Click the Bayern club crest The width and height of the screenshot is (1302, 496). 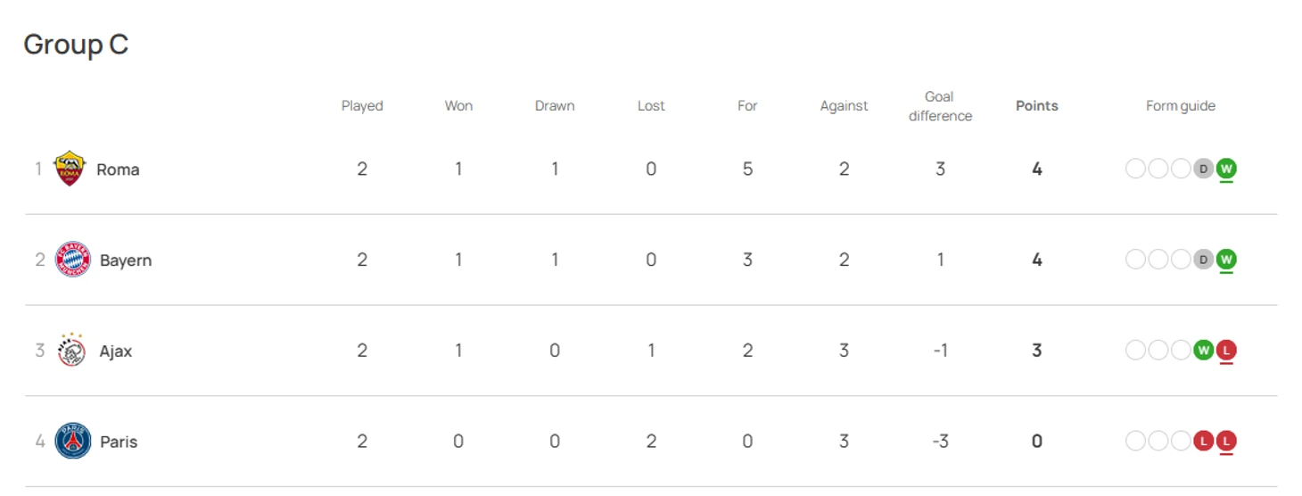coord(73,260)
